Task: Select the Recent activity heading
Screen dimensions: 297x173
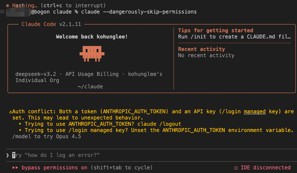Action: (x=201, y=49)
